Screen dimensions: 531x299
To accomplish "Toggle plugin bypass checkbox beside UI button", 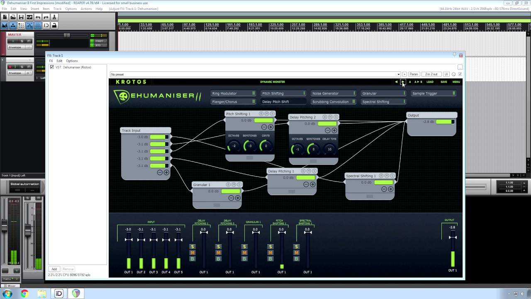I will point(460,74).
